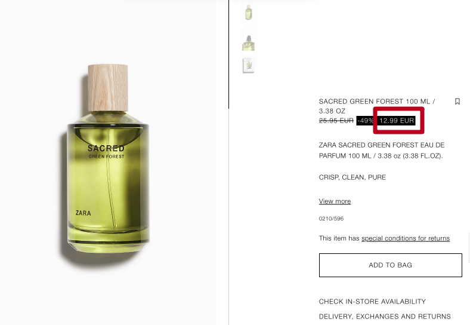Save the perfume with the bookmark icon
The width and height of the screenshot is (470, 325).
[457, 102]
